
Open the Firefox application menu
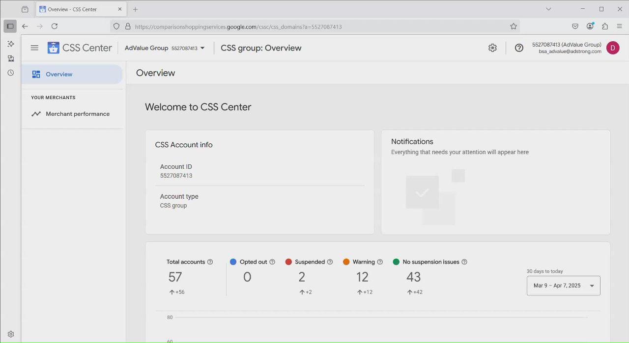619,26
